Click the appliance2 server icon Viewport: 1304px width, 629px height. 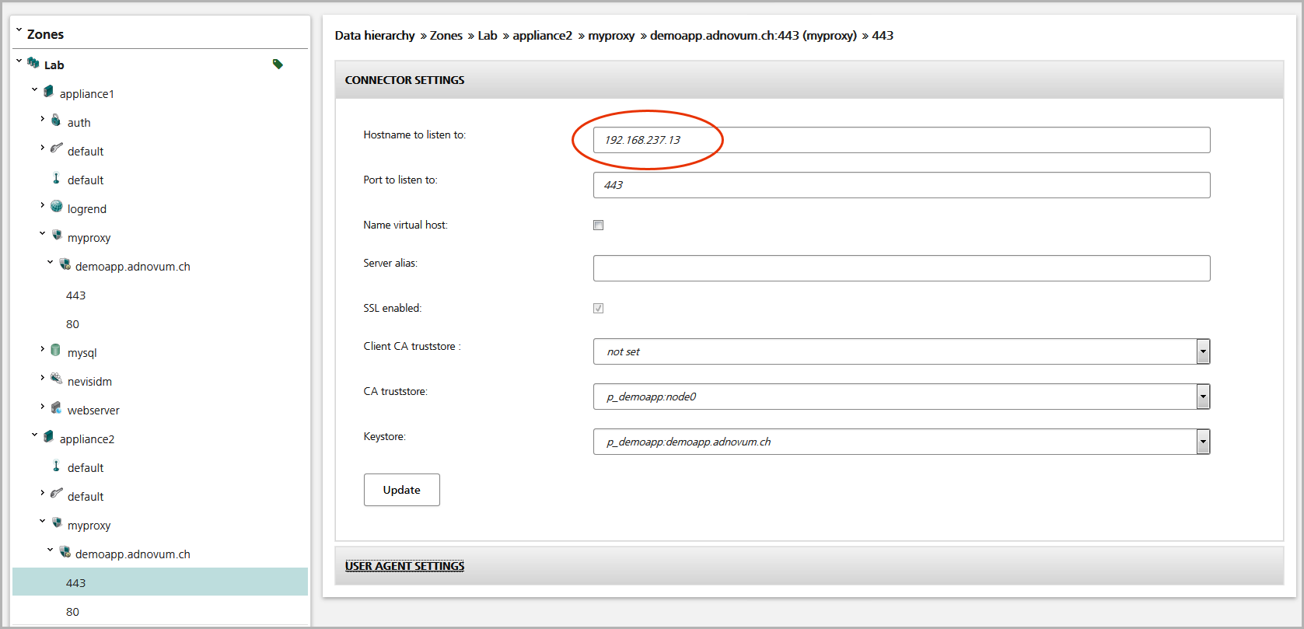pos(48,437)
